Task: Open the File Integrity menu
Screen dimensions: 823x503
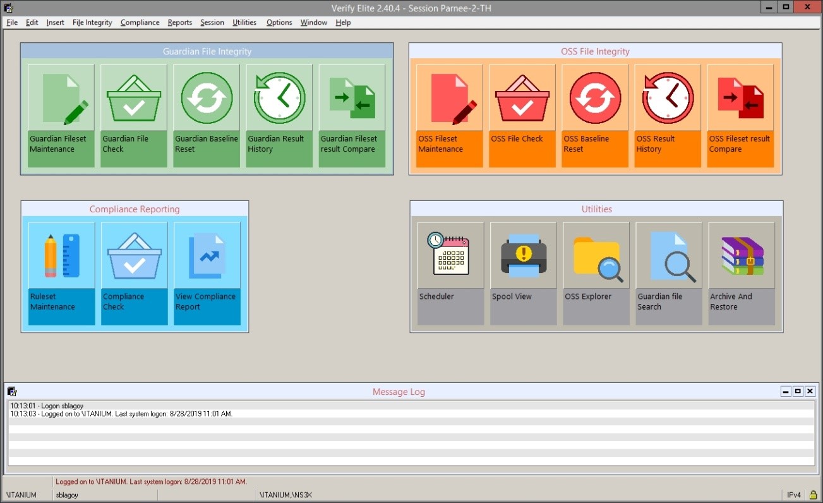Action: click(x=92, y=22)
